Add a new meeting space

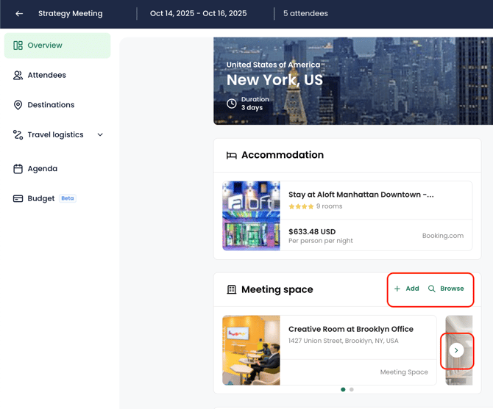tap(406, 289)
